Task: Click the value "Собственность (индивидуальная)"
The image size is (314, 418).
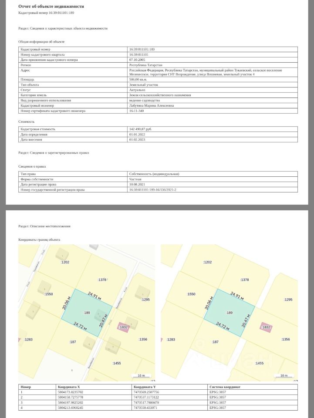Action: [154, 174]
